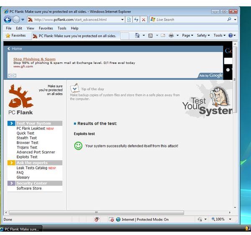
Task: Click the Internet Protected Mode zone globe
Action: point(118,220)
